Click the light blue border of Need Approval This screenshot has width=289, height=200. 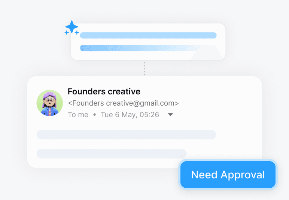228,160
